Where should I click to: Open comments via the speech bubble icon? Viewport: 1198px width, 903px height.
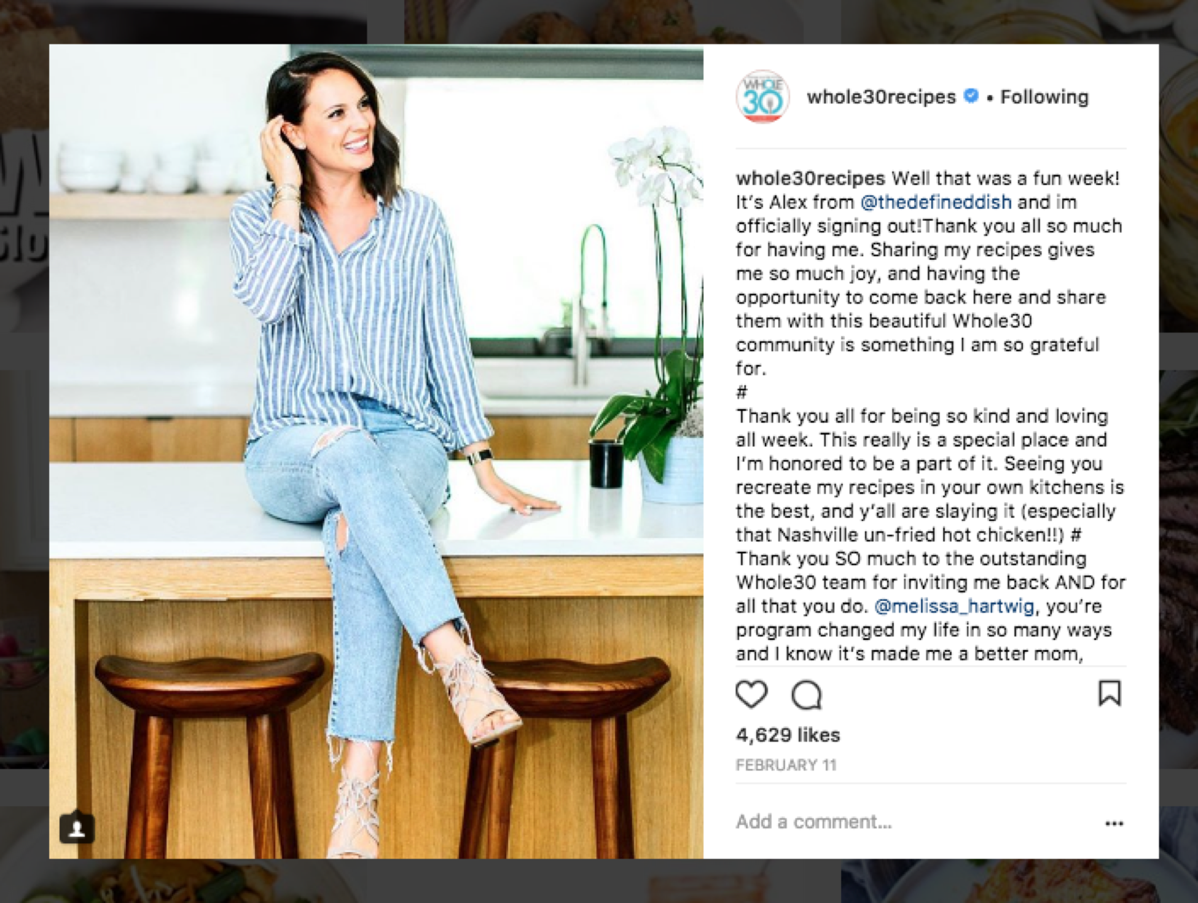[806, 695]
